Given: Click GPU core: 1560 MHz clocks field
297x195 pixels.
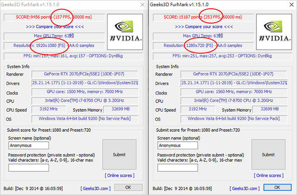Looking at the screenshot, I should 234,92.
